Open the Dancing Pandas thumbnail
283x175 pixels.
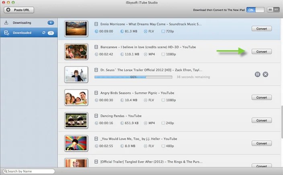[76, 121]
